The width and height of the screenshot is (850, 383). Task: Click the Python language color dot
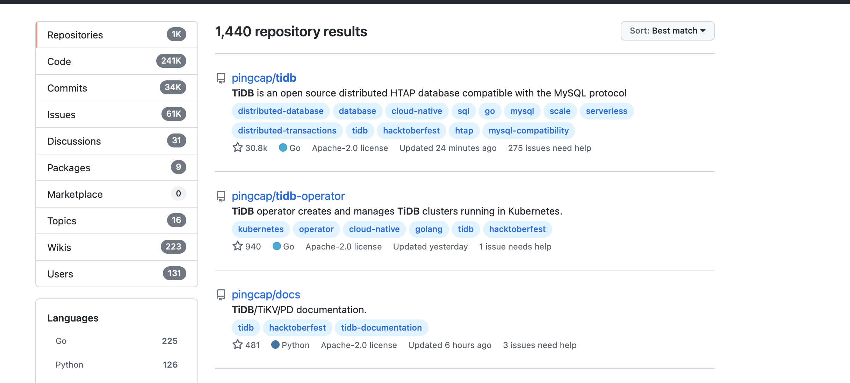tap(275, 345)
